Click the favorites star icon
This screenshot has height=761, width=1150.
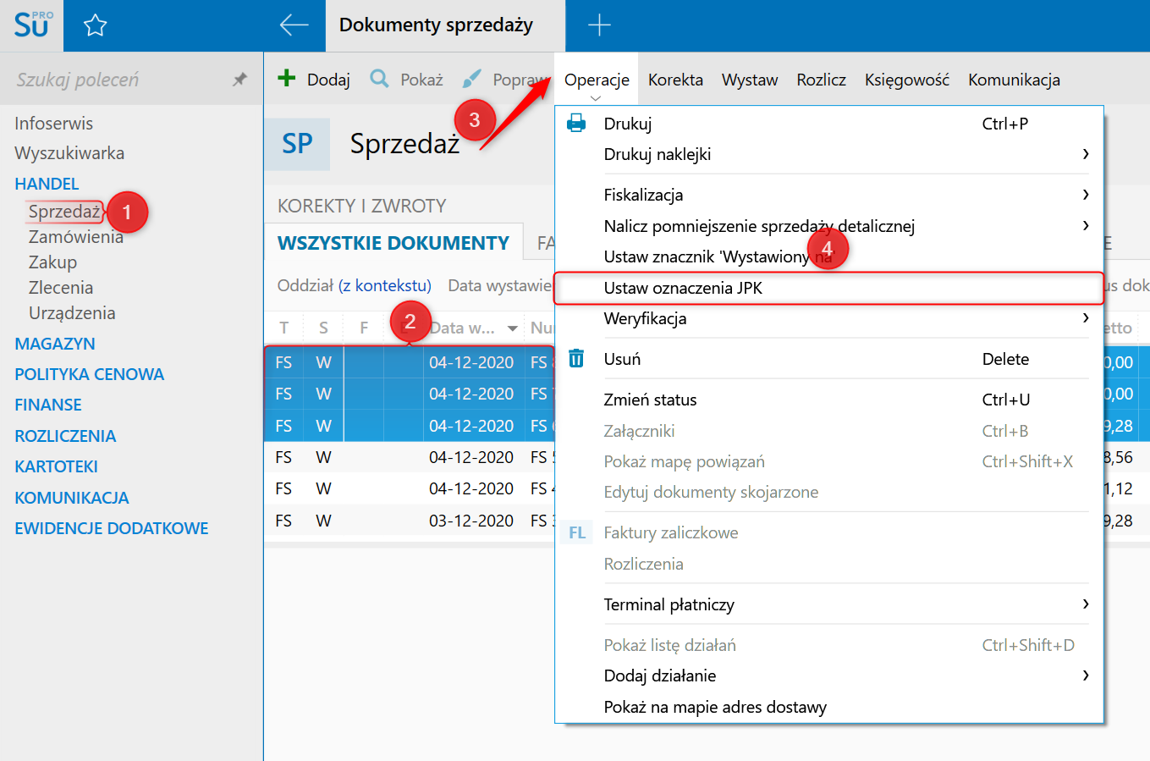[96, 25]
